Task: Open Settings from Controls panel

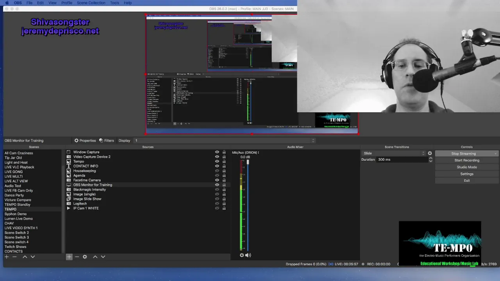Action: pyautogui.click(x=466, y=174)
